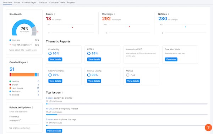
Task: Click info icon next to Robots.txt Updates
Action: 32,107
